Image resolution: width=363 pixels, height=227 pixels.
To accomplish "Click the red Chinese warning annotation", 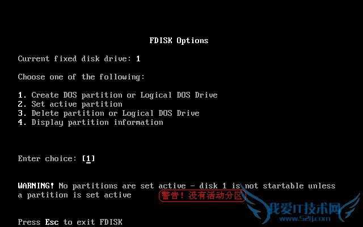I will [202, 196].
